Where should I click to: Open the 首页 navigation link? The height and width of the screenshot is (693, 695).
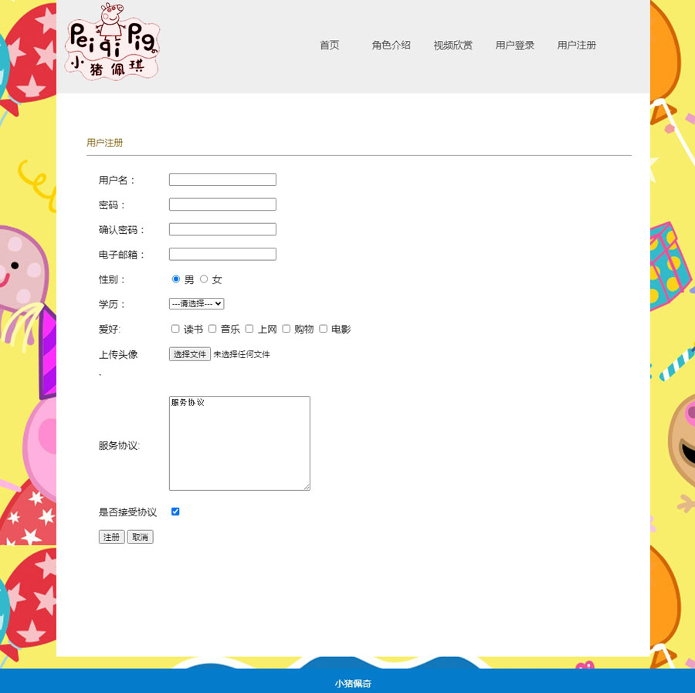(x=329, y=46)
